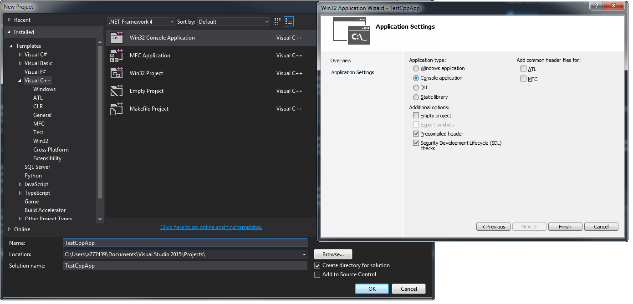633x304 pixels.
Task: Enable MFC common header files
Action: tap(523, 79)
